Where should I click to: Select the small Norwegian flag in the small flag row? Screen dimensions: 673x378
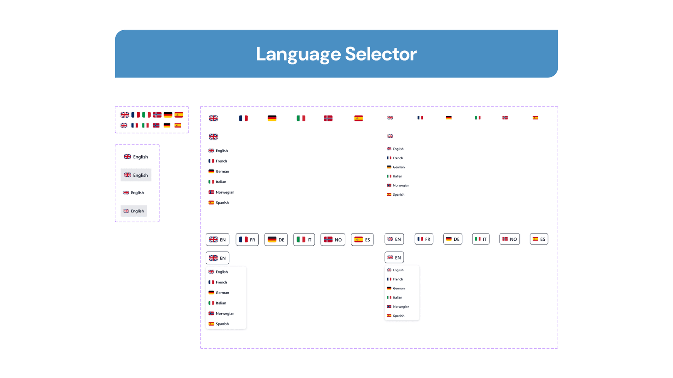pos(505,118)
